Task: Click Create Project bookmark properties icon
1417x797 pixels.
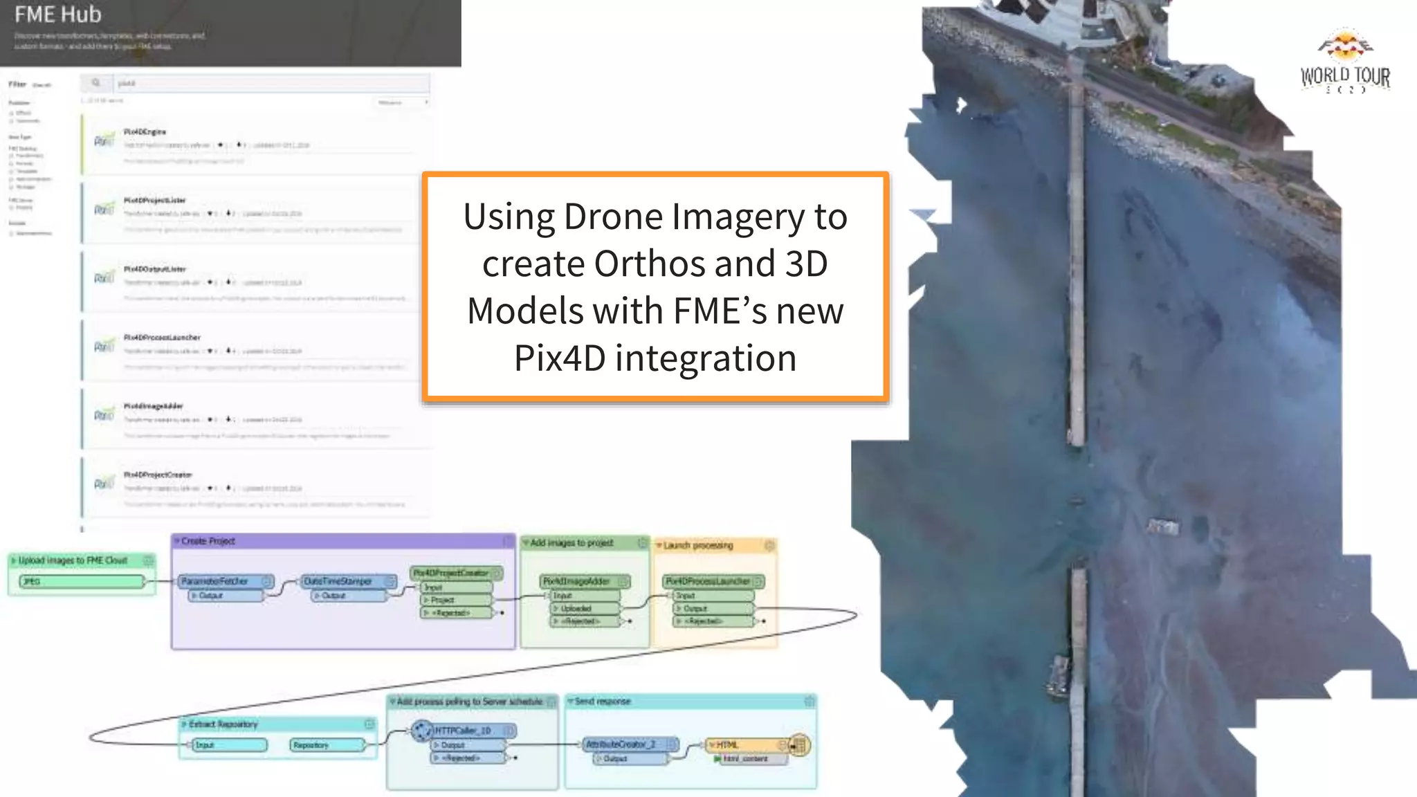Action: 508,541
